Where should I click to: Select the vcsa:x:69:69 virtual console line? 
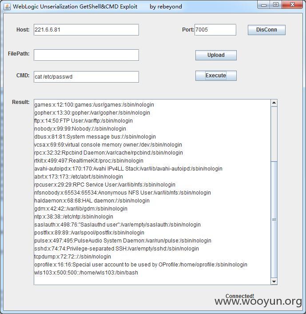[x=108, y=145]
